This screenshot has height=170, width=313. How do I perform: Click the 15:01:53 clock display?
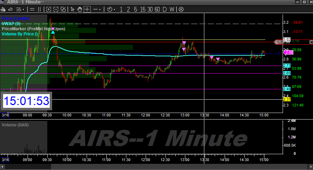point(26,101)
